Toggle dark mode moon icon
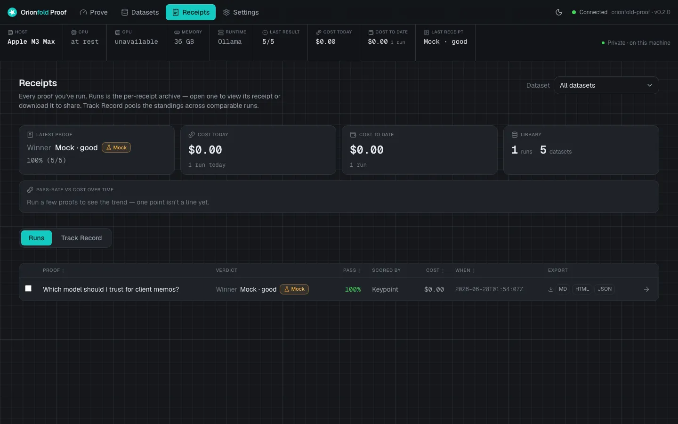The image size is (678, 424). point(559,12)
